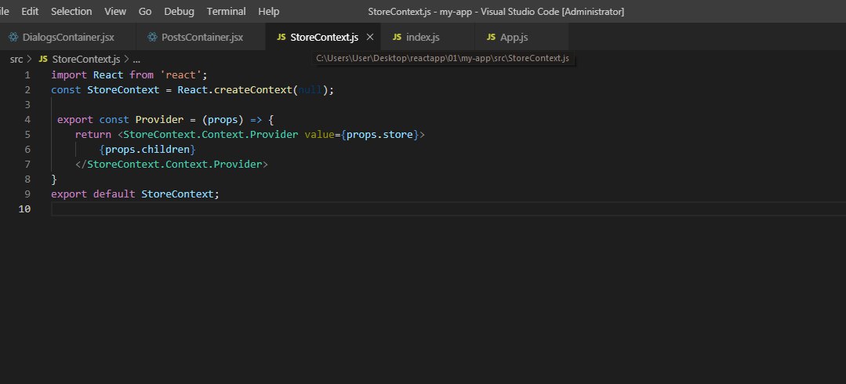This screenshot has width=846, height=384.
Task: Place cursor on empty line 10
Action: click(x=235, y=209)
